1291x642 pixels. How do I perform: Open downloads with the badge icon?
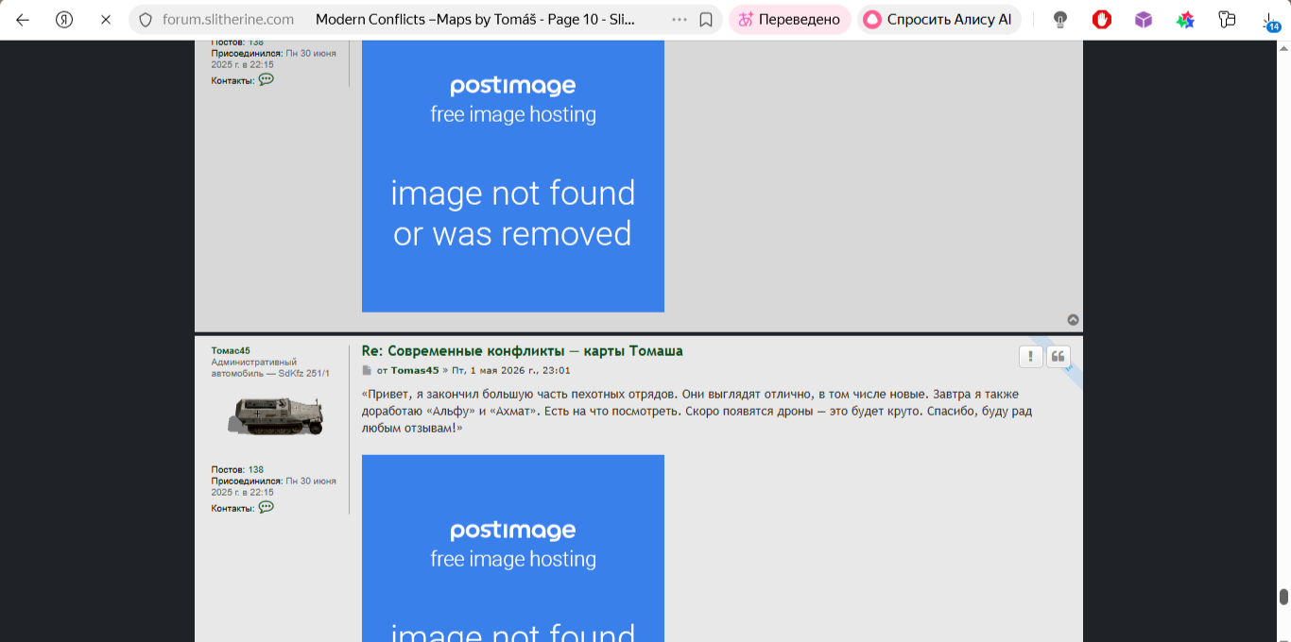coord(1270,21)
